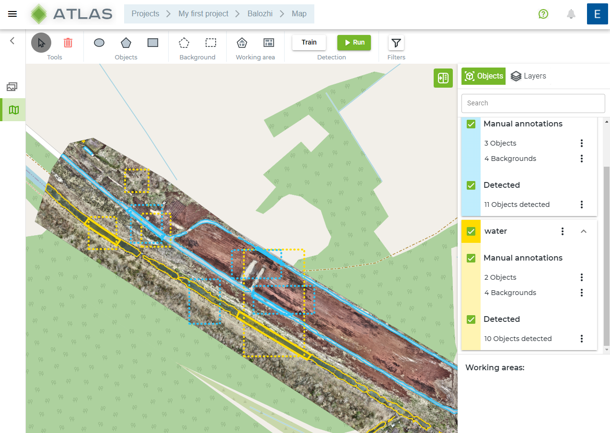Image resolution: width=610 pixels, height=433 pixels.
Task: Click the 2 Objects text
Action: [x=500, y=277]
